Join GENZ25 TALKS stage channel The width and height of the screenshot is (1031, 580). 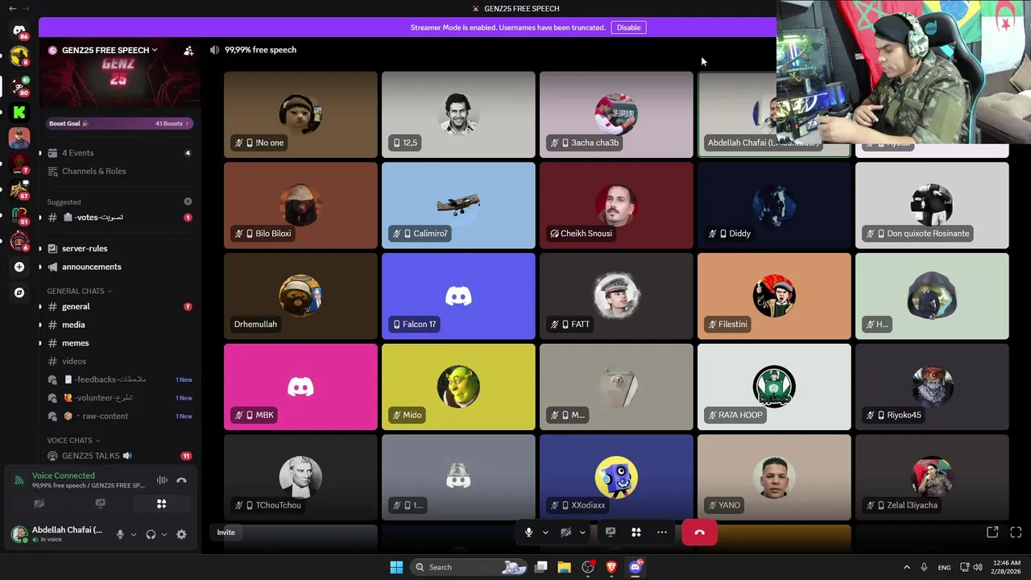(x=118, y=456)
